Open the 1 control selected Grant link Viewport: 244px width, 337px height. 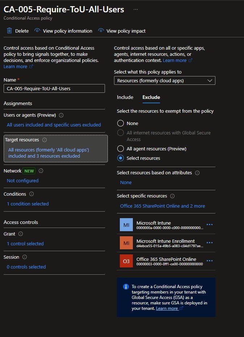pyautogui.click(x=25, y=244)
